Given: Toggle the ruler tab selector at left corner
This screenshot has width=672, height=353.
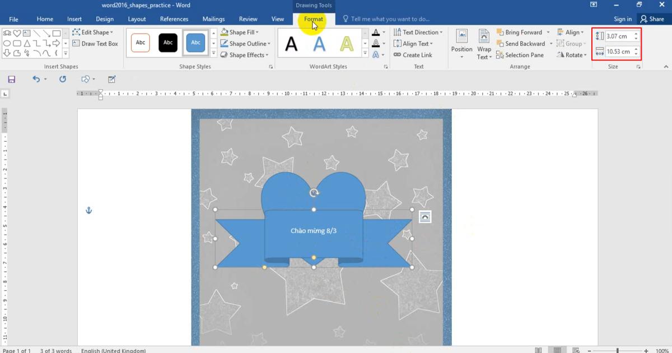Looking at the screenshot, I should coord(5,94).
